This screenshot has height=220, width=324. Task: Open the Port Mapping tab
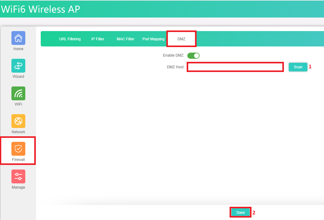pyautogui.click(x=153, y=39)
